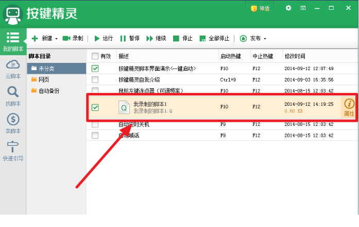Open 卖脚本 sell script sidebar icon
359x227 pixels.
tap(13, 120)
